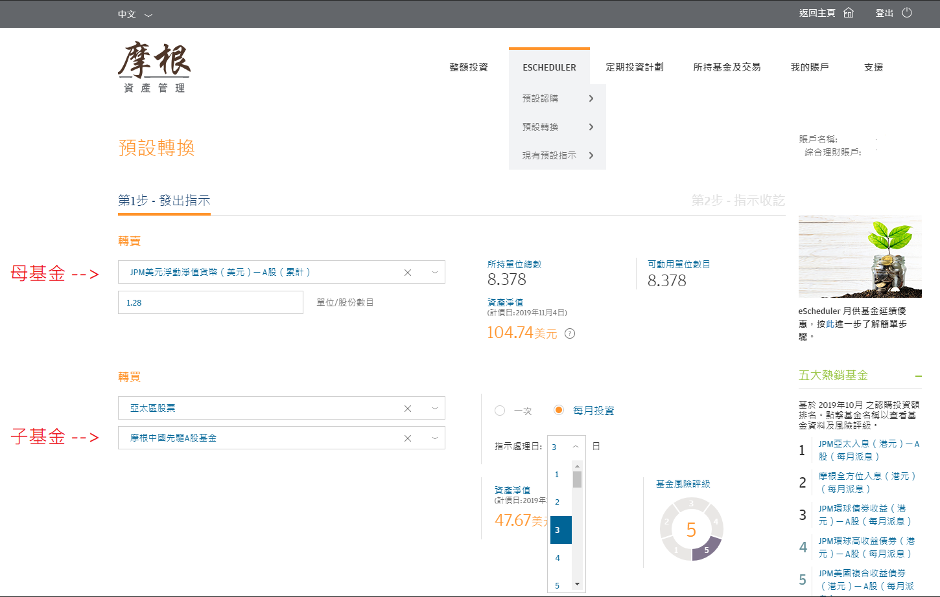Clear the JPM美元浮動淨值貨幣 fund selection
The width and height of the screenshot is (940, 597).
(408, 273)
